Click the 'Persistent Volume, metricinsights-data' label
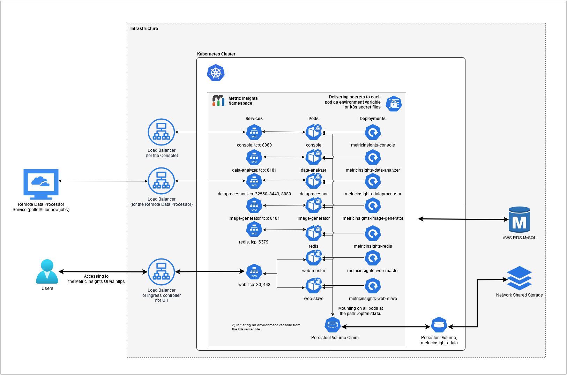Image resolution: width=567 pixels, height=375 pixels. (439, 340)
